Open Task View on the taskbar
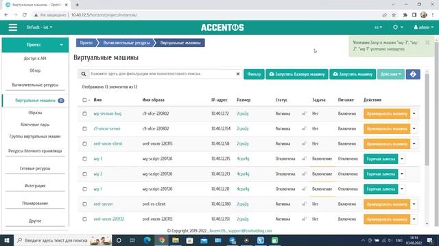The height and width of the screenshot is (246, 439). [x=132, y=240]
